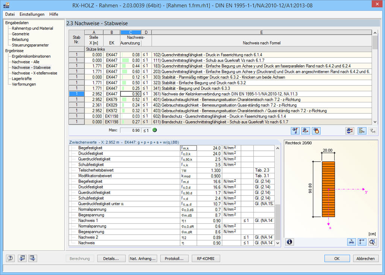Image resolution: width=385 pixels, height=275 pixels.
Task: Select row 402) Gebrauchstauglichkeit Quasi-ständig
Action: tap(220, 105)
